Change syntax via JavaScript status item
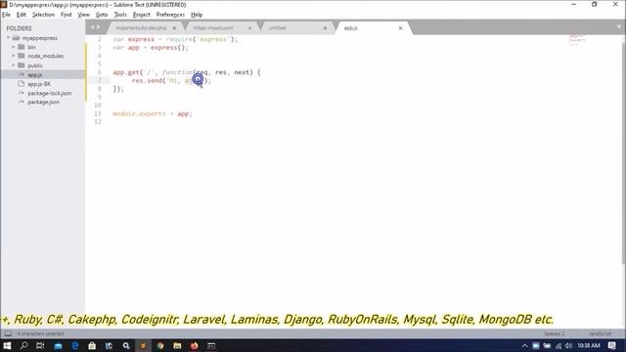Screen dimensions: 626x352 click(601, 333)
